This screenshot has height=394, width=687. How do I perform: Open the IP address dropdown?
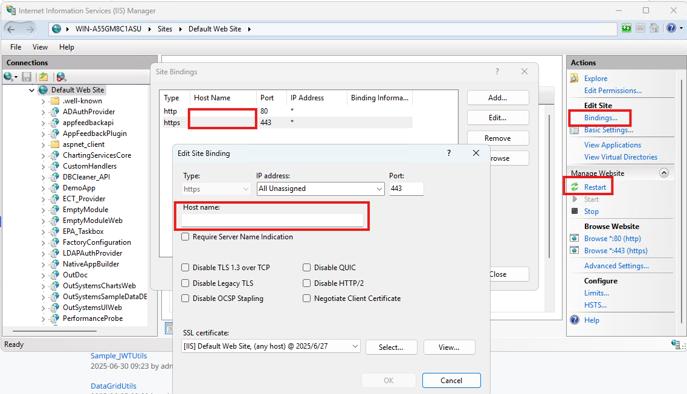[x=379, y=189]
